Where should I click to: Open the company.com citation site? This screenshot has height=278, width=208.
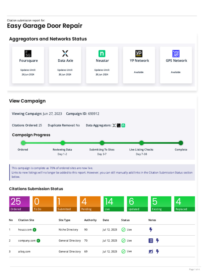27,241
